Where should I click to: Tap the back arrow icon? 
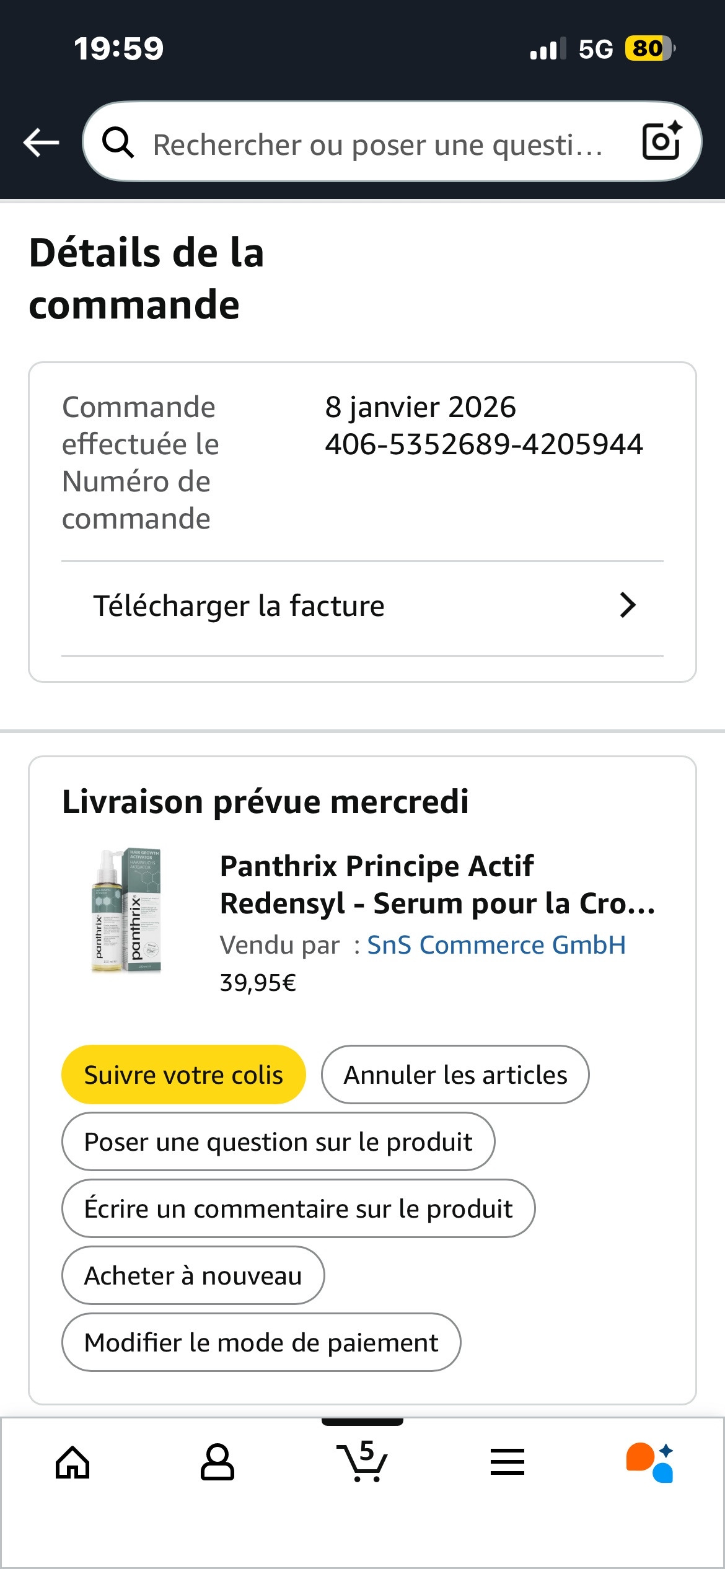click(x=42, y=143)
